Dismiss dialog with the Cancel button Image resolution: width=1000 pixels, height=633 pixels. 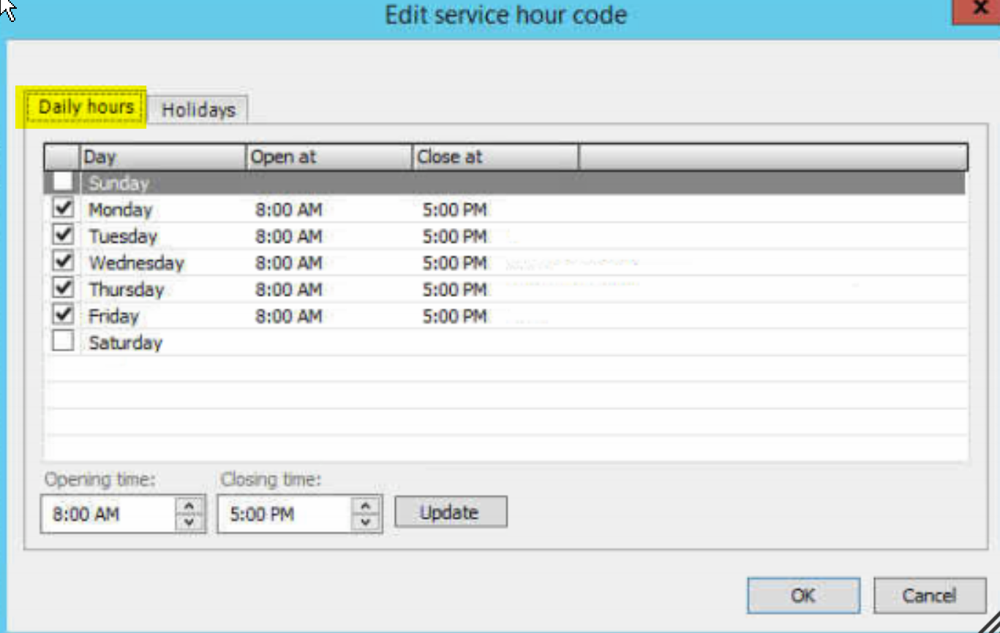(929, 595)
